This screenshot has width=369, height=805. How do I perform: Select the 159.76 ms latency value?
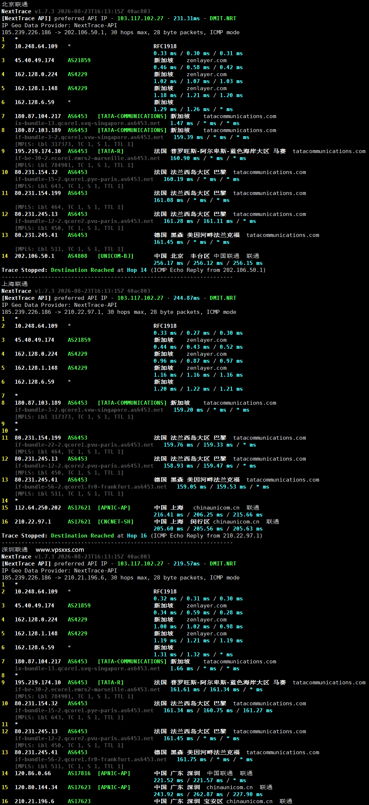click(178, 445)
